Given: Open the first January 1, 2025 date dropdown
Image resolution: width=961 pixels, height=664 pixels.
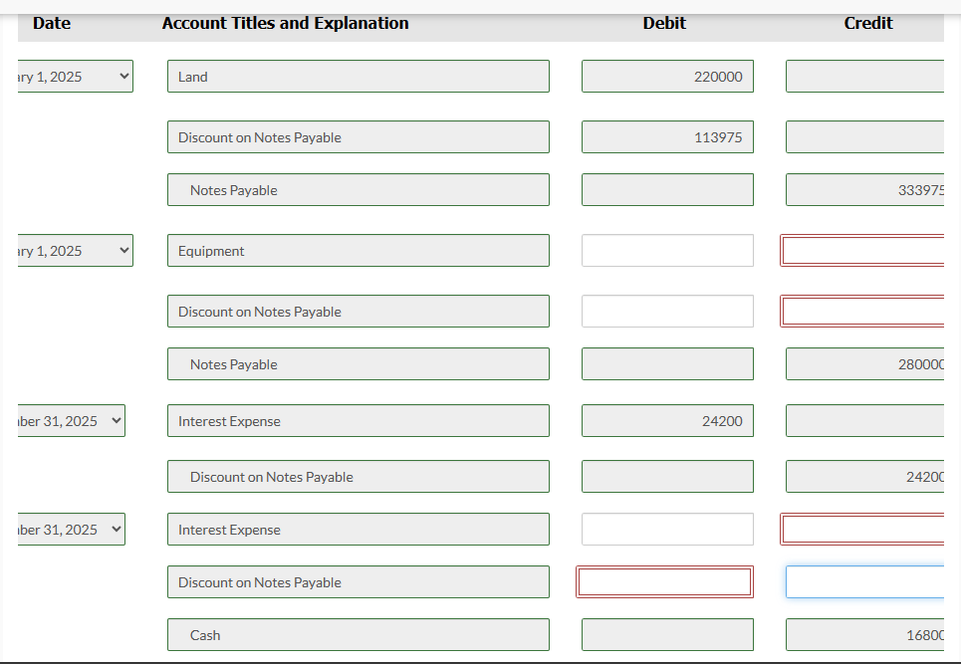Looking at the screenshot, I should (76, 77).
